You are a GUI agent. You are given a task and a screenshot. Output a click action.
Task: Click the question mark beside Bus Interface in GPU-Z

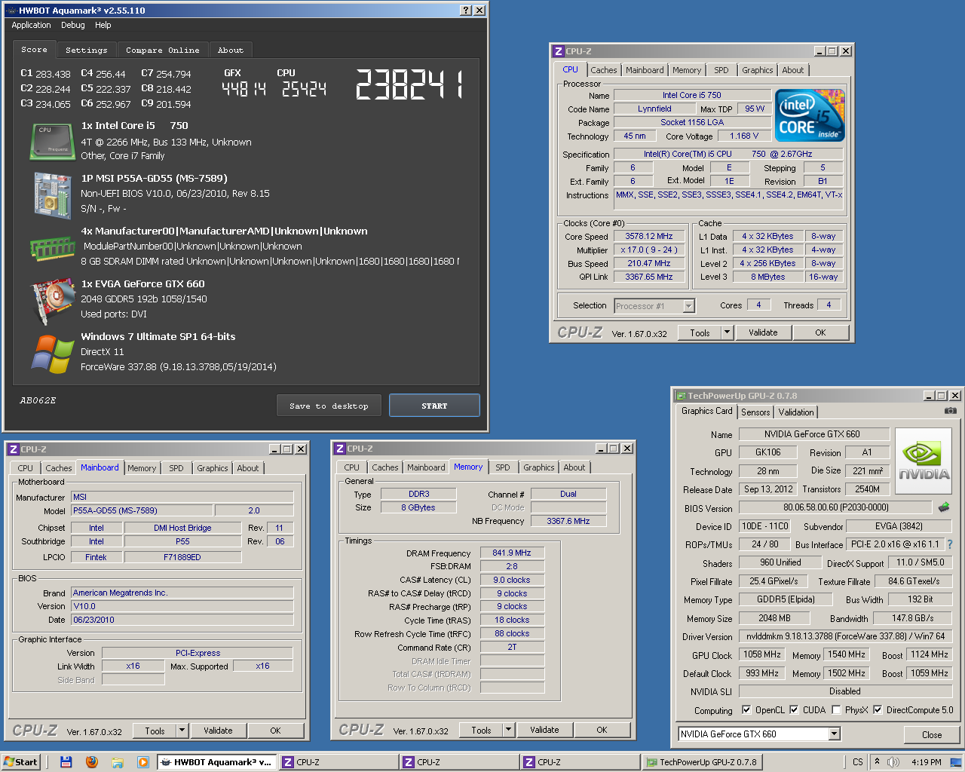point(950,544)
